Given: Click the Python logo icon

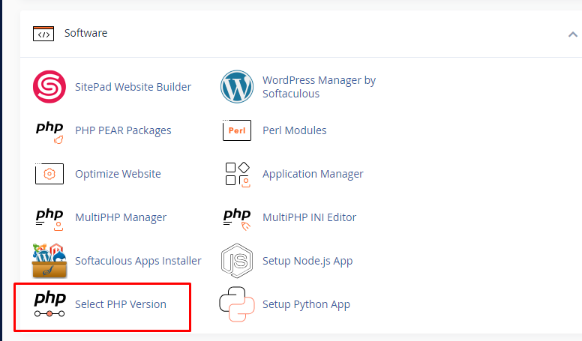Looking at the screenshot, I should 237,304.
